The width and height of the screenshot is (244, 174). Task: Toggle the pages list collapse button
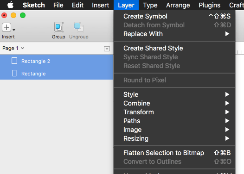(107, 49)
